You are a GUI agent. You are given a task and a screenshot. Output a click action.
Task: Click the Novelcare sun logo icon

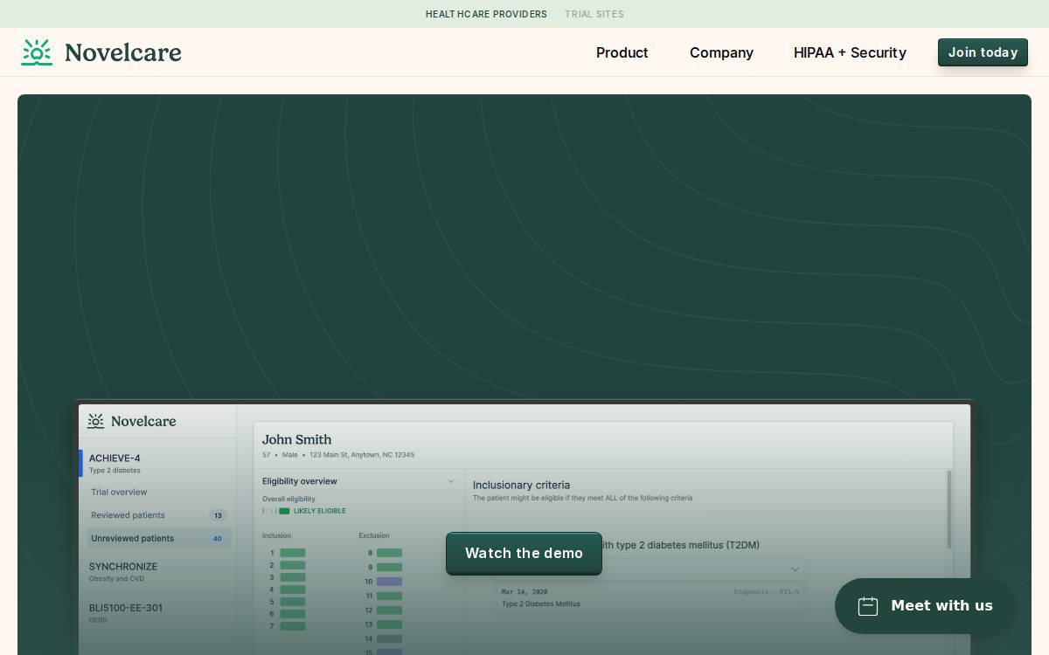(x=37, y=52)
